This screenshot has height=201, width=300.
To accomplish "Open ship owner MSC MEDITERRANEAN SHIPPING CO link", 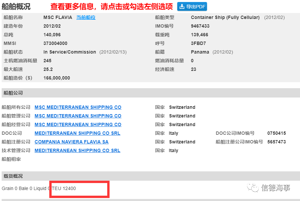I will 78,107.
